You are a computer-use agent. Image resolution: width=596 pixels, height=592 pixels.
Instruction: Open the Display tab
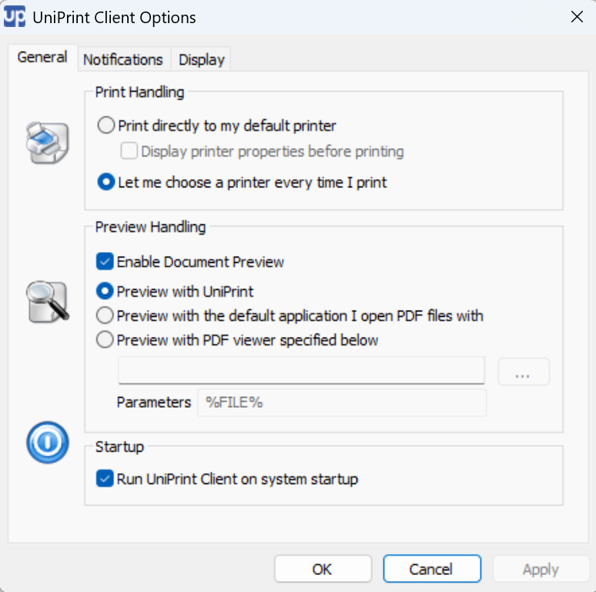(x=202, y=59)
